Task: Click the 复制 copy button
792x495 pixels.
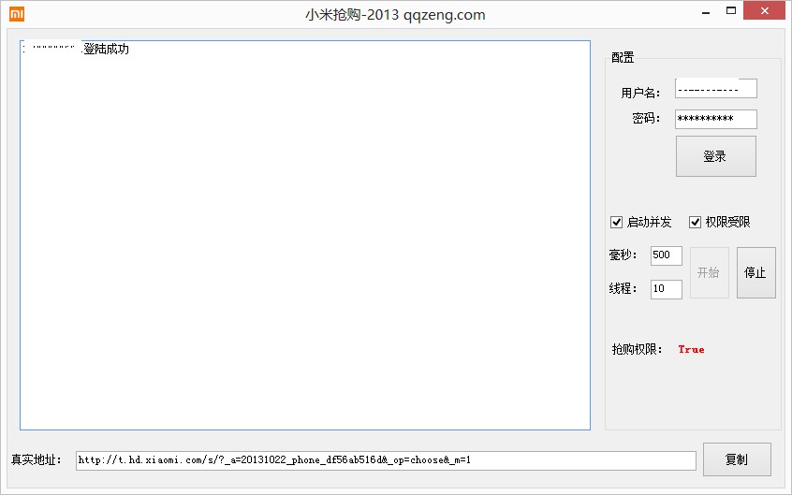Action: (737, 459)
